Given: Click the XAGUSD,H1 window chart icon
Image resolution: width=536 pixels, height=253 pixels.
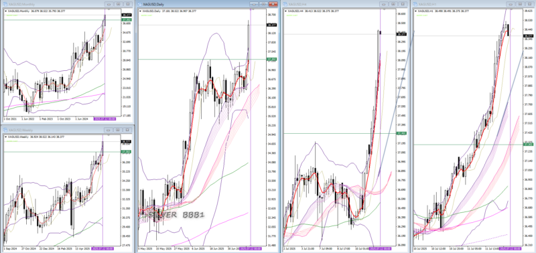Looking at the screenshot, I should click(x=415, y=4).
